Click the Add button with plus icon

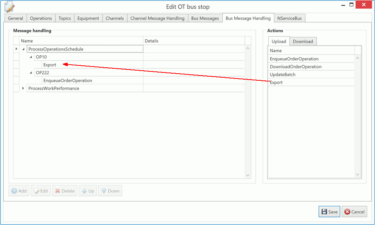tap(19, 191)
